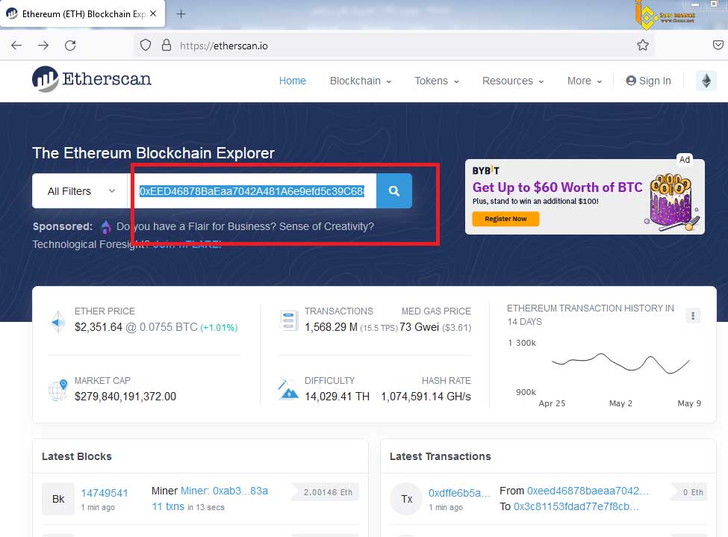This screenshot has height=537, width=728.
Task: Click the Bk block badge
Action: [58, 499]
